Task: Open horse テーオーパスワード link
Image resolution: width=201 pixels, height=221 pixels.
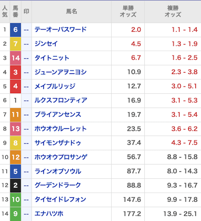Action: coord(60,30)
